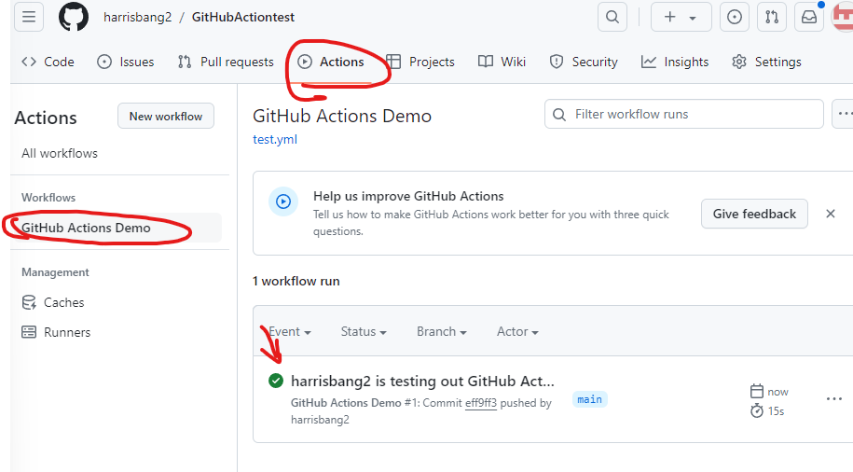This screenshot has width=853, height=472.
Task: Go to GitHub homepage via Octocat logo
Action: 74,17
